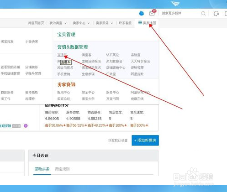Open 广效宝 link

point(111,74)
